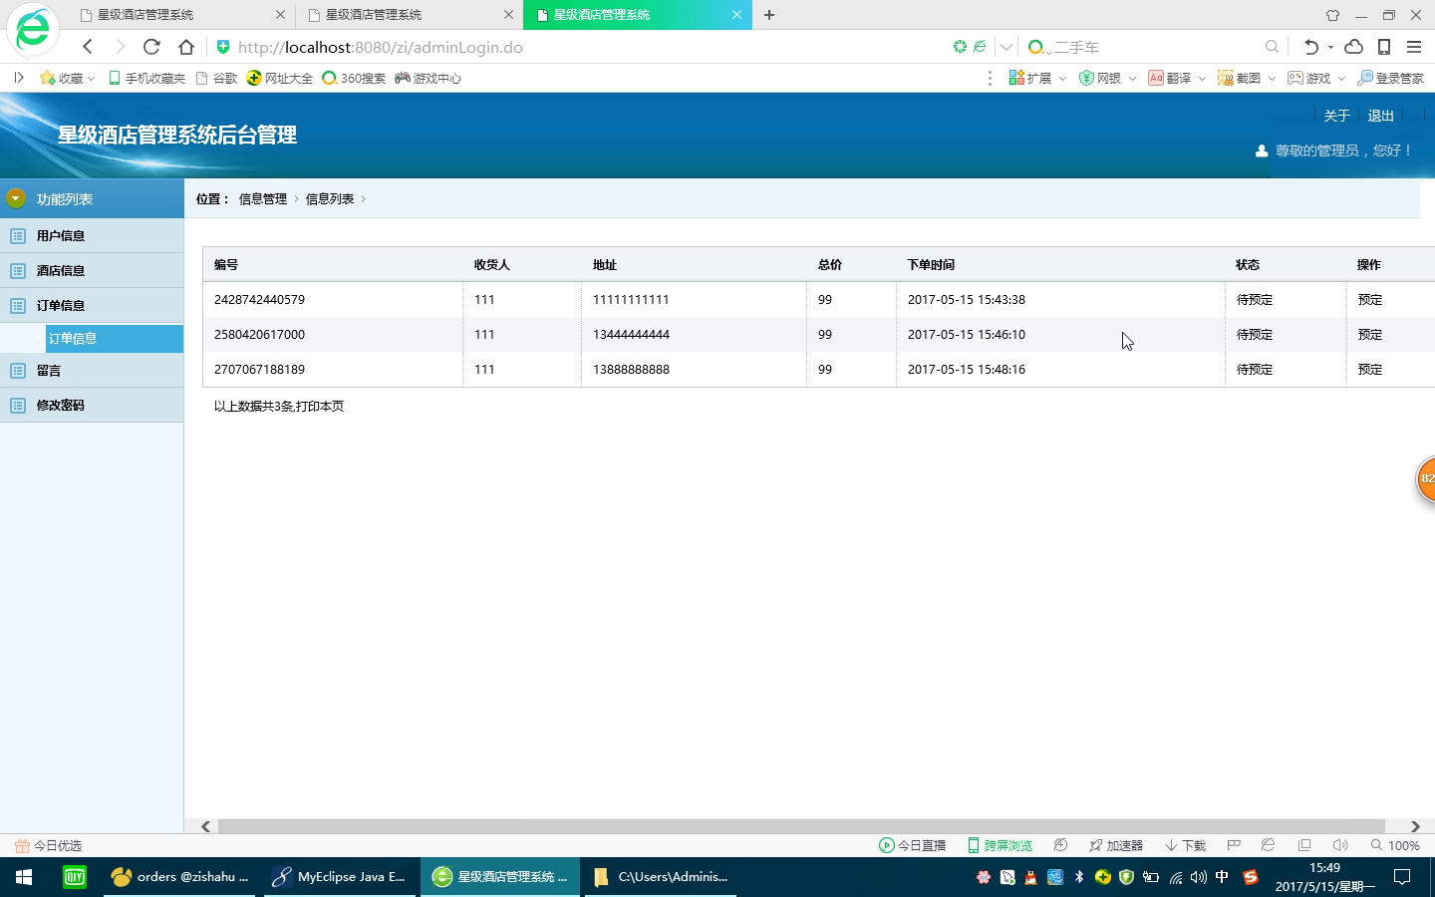This screenshot has width=1435, height=897.
Task: Click order number 2428742440579
Action: [259, 299]
